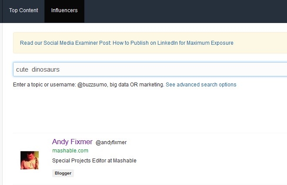Viewport: 287px width, 185px height.
Task: Open See advanced search options
Action: click(201, 85)
